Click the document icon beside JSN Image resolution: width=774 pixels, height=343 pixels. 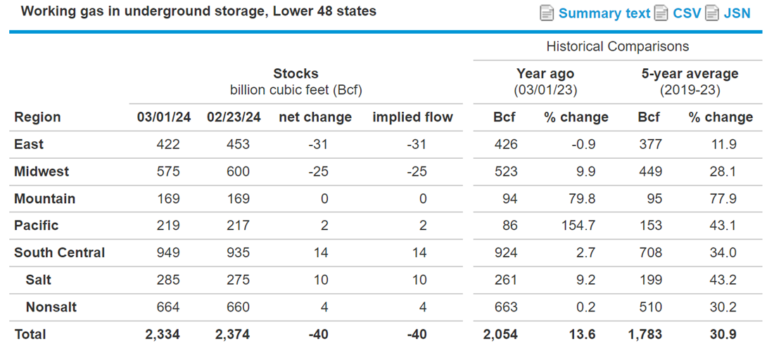pos(712,13)
